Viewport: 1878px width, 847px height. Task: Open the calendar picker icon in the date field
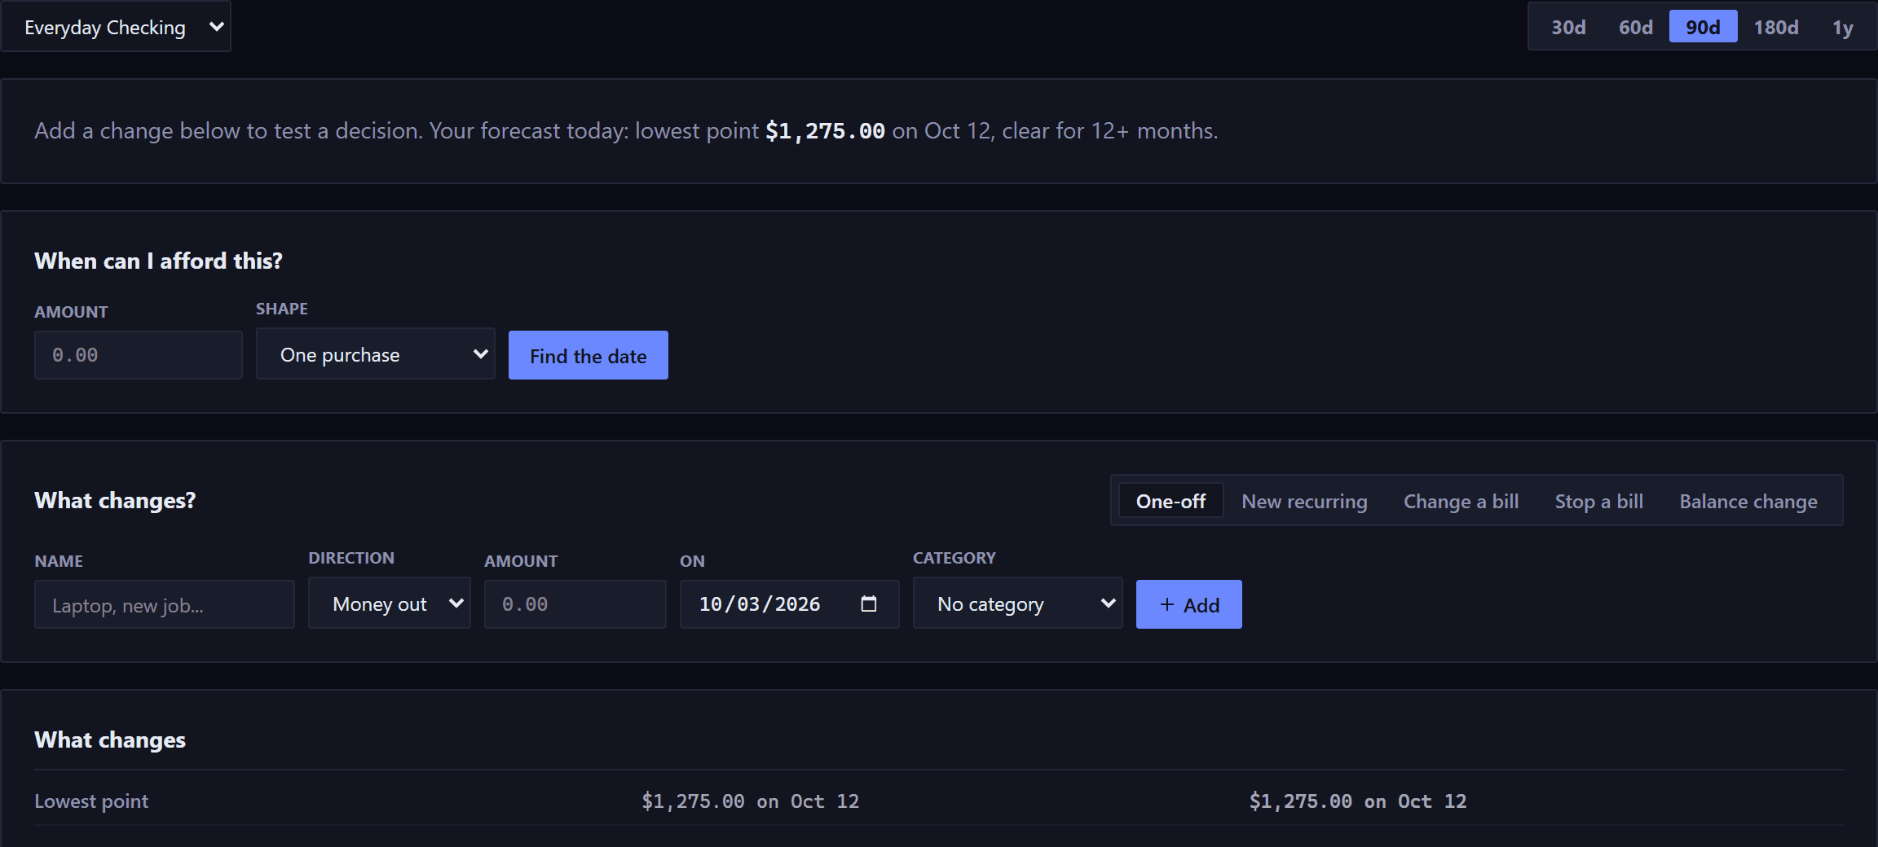[868, 604]
